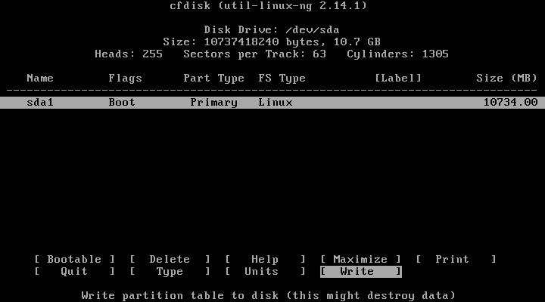Viewport: 545px width, 302px height.
Task: Click the [Label] column header
Action: tap(398, 78)
